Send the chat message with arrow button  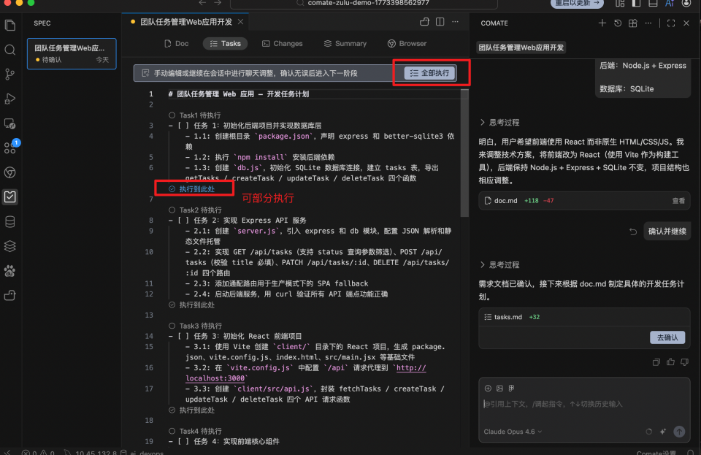tap(679, 432)
